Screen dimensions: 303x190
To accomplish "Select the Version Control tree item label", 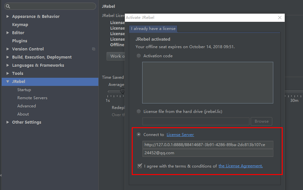I will [x=28, y=49].
